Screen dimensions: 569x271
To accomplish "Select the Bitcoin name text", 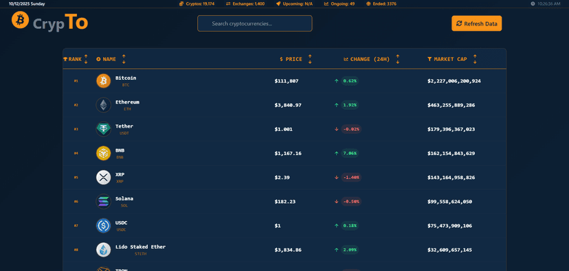I will click(126, 78).
